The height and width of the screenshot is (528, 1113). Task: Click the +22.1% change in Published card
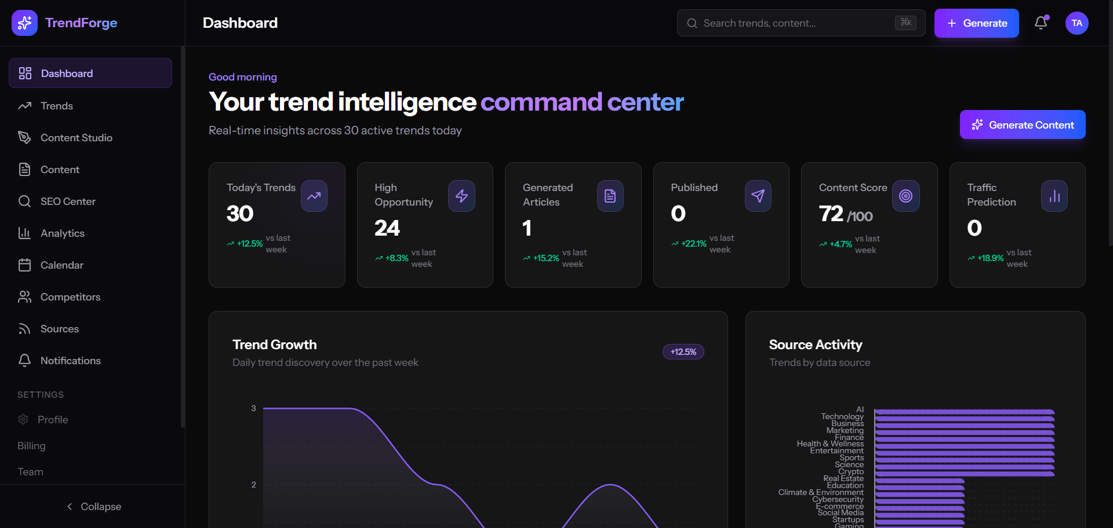tap(689, 244)
